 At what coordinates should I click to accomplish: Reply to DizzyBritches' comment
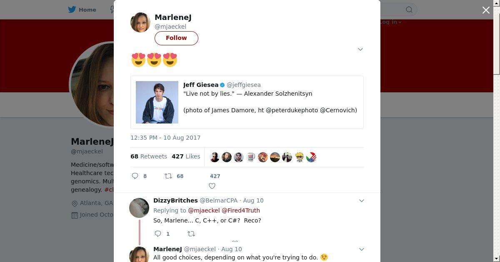point(158,234)
